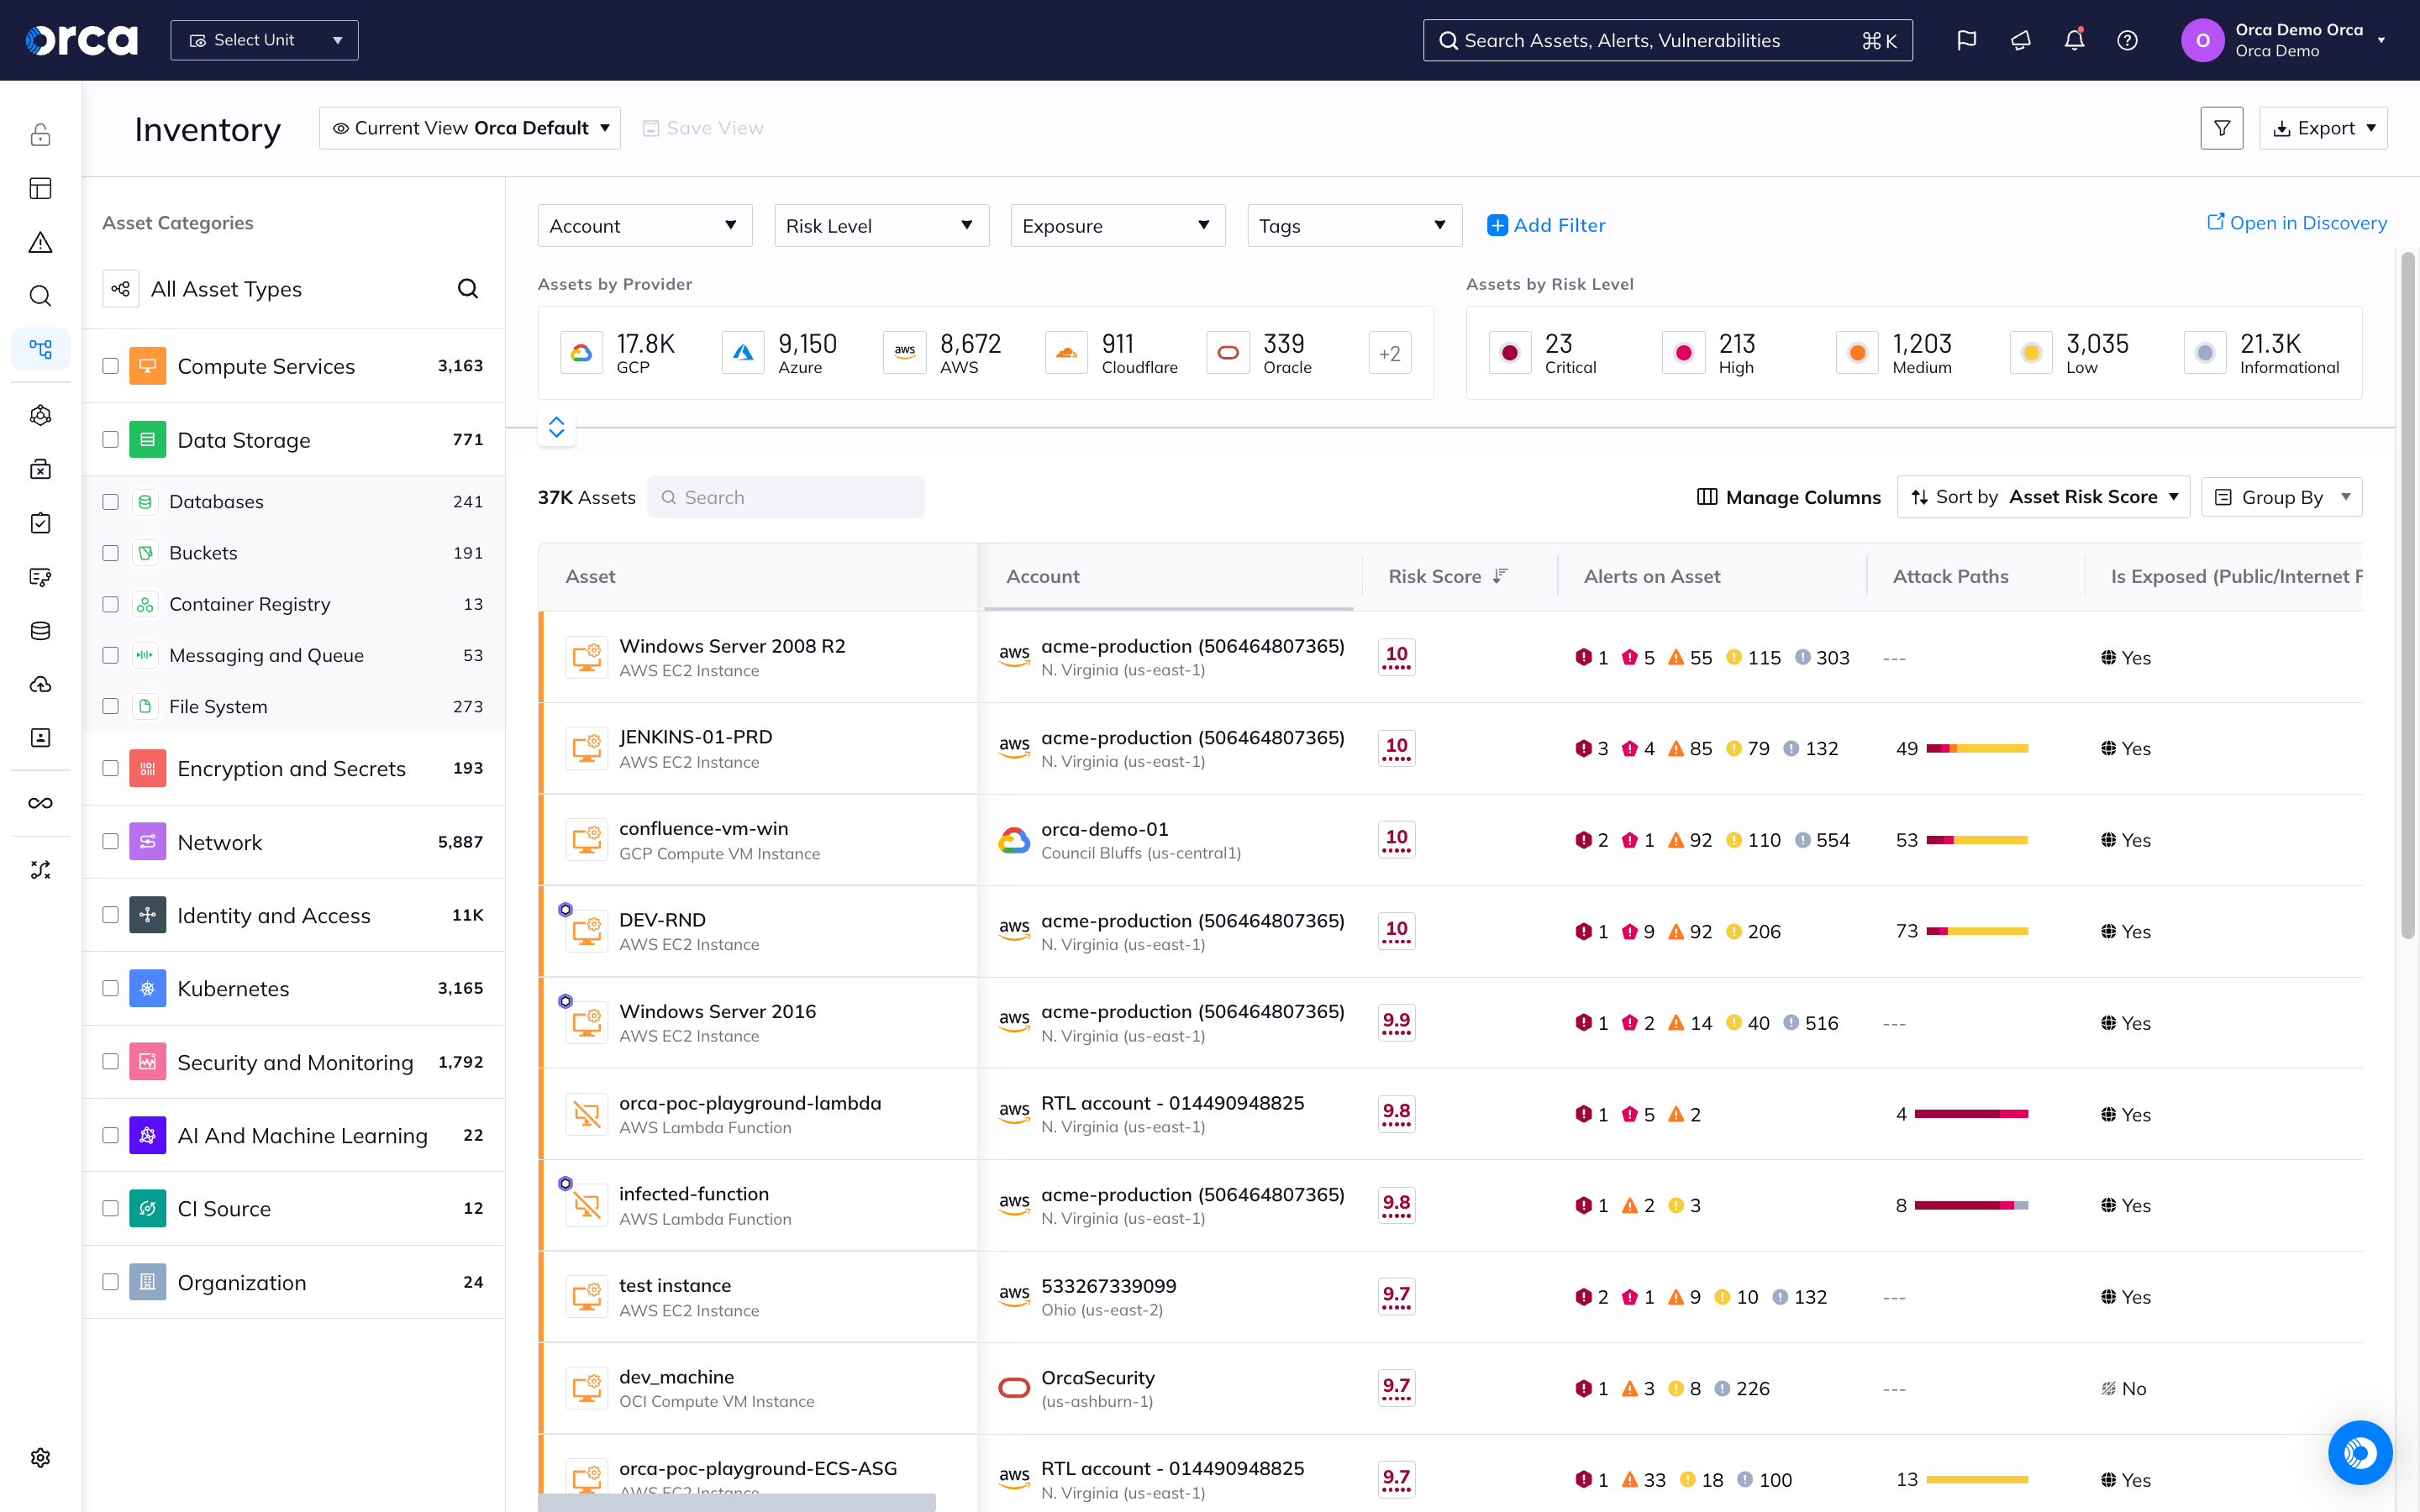Switch the Current View Orca Default selector
Viewport: 2420px width, 1512px height.
[x=470, y=128]
